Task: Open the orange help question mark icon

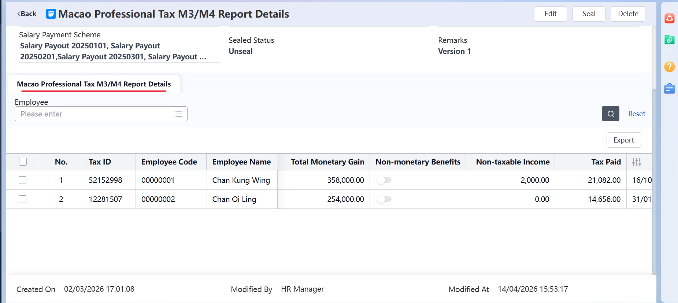Action: 669,67
